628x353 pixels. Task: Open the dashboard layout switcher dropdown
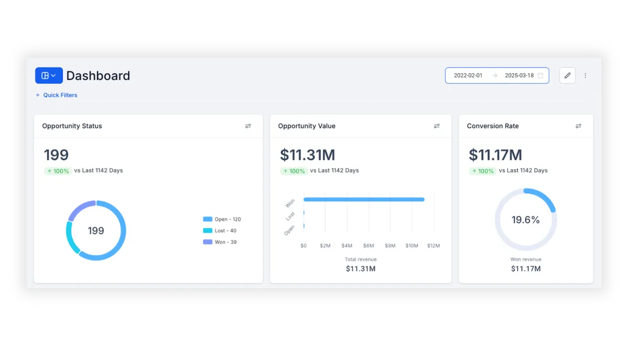pyautogui.click(x=49, y=75)
